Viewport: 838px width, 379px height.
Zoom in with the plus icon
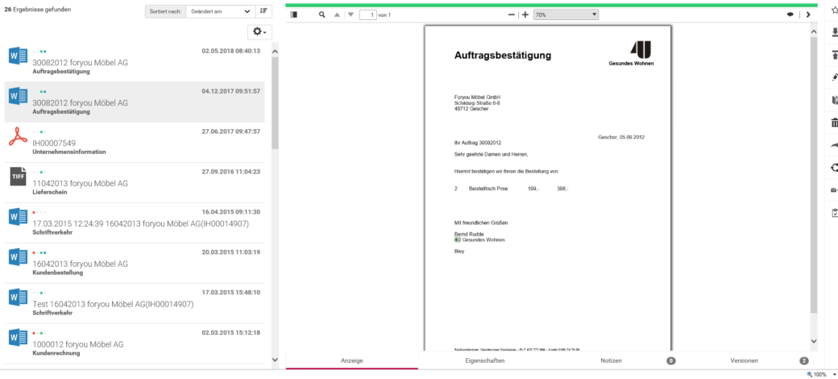click(525, 15)
